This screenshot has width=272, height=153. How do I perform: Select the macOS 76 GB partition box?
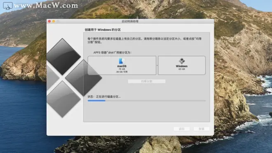pos(122,65)
